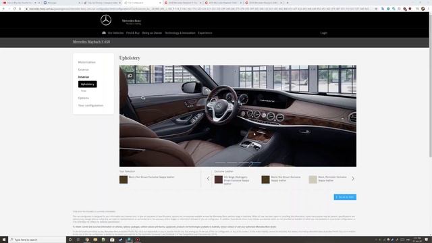Click the Maybach interior preview image

click(238, 115)
